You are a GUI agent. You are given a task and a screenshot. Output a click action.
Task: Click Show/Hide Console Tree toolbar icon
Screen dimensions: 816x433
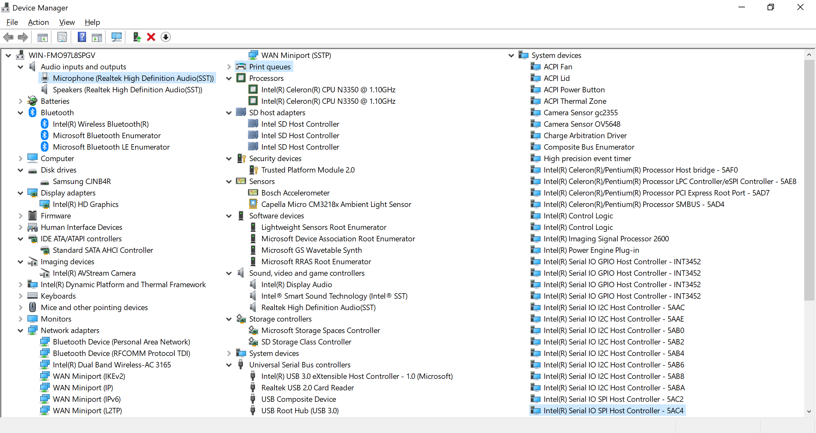pyautogui.click(x=42, y=37)
